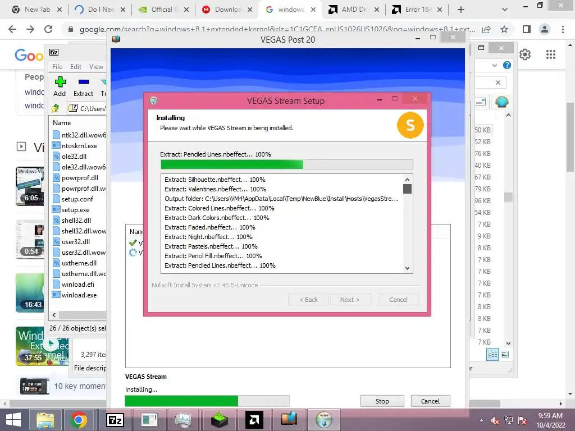The width and height of the screenshot is (575, 431).
Task: Open a new Chrome tab with plus button
Action: coord(461,10)
